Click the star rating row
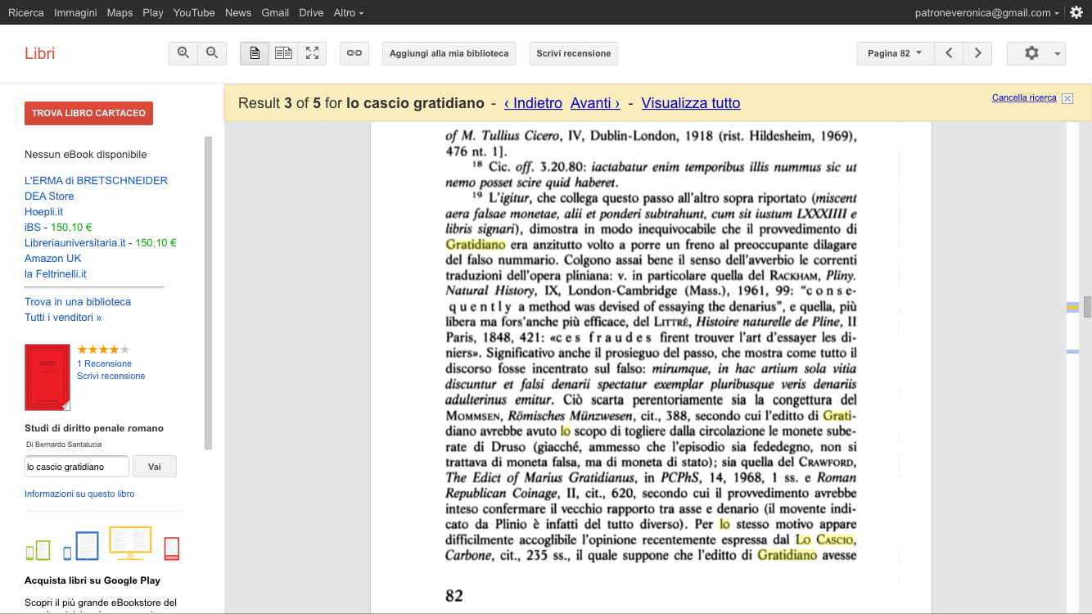The width and height of the screenshot is (1092, 614). click(103, 350)
